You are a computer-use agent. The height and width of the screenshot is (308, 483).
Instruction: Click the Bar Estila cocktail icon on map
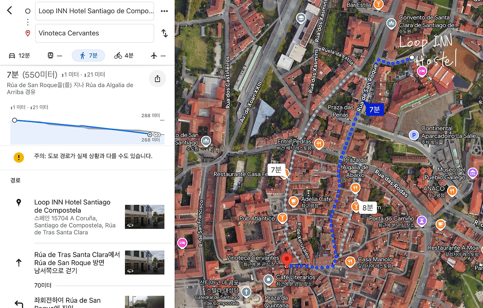pyautogui.click(x=378, y=5)
